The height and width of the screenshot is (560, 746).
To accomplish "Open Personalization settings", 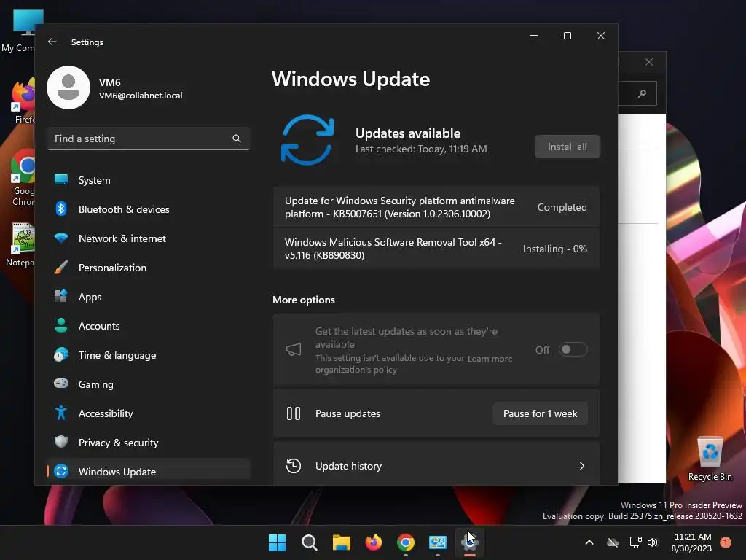I will [149, 268].
